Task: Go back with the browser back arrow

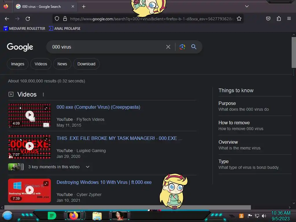Action: click(7, 19)
